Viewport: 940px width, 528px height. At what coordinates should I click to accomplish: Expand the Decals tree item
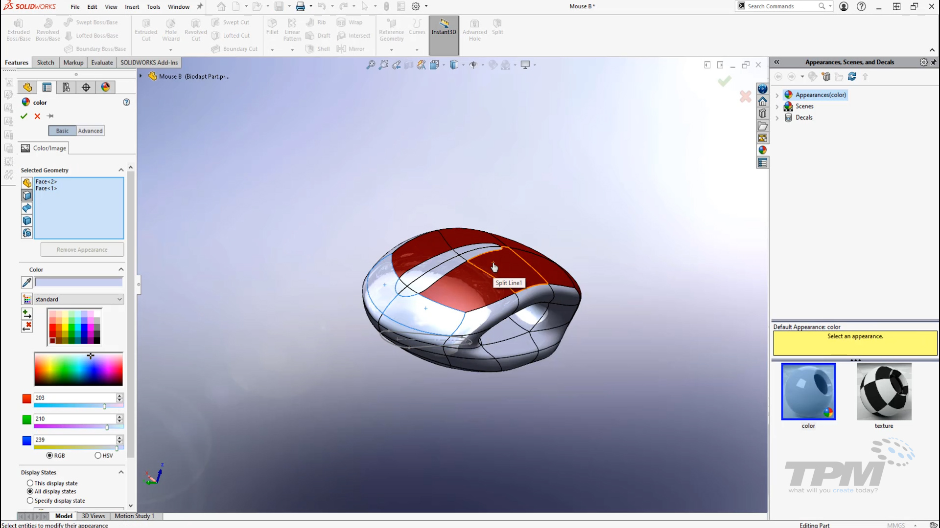pyautogui.click(x=778, y=118)
